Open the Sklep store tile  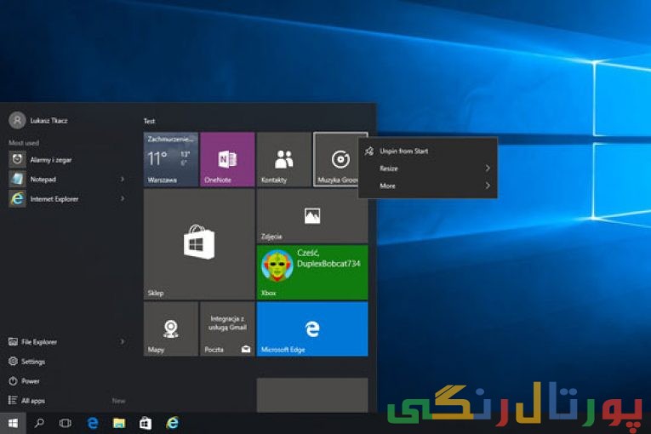point(199,244)
